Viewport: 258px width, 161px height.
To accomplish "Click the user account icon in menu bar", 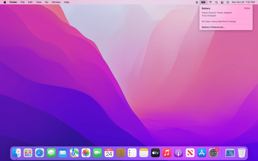I will pos(197,2).
